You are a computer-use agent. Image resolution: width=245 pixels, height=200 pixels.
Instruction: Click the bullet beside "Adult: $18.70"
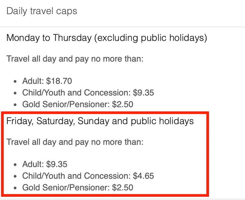point(15,81)
